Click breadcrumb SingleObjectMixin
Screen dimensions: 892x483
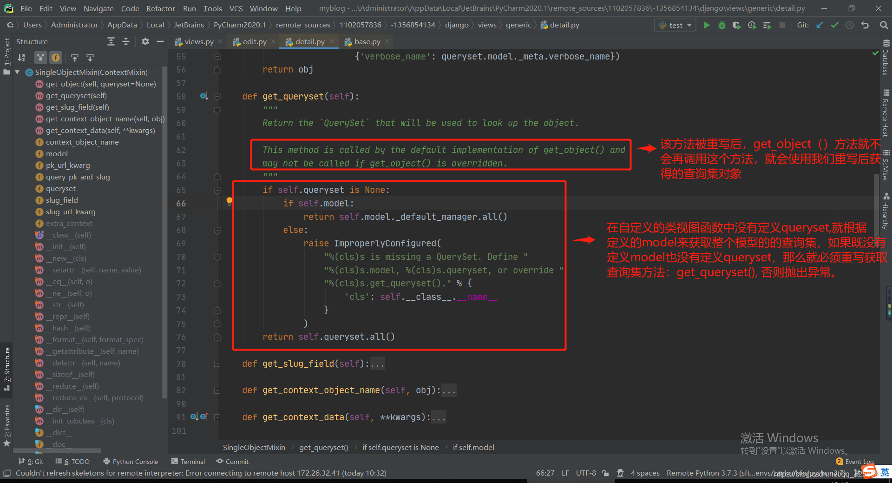click(254, 447)
